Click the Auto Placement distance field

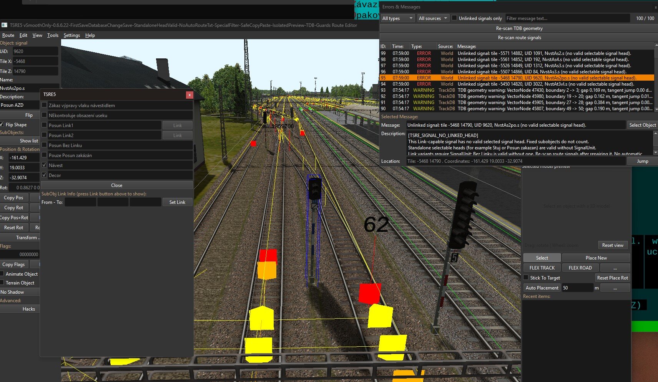577,288
